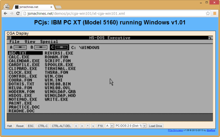The width and height of the screenshot is (220, 137).
Task: Click the Halt button
Action: 9,126
